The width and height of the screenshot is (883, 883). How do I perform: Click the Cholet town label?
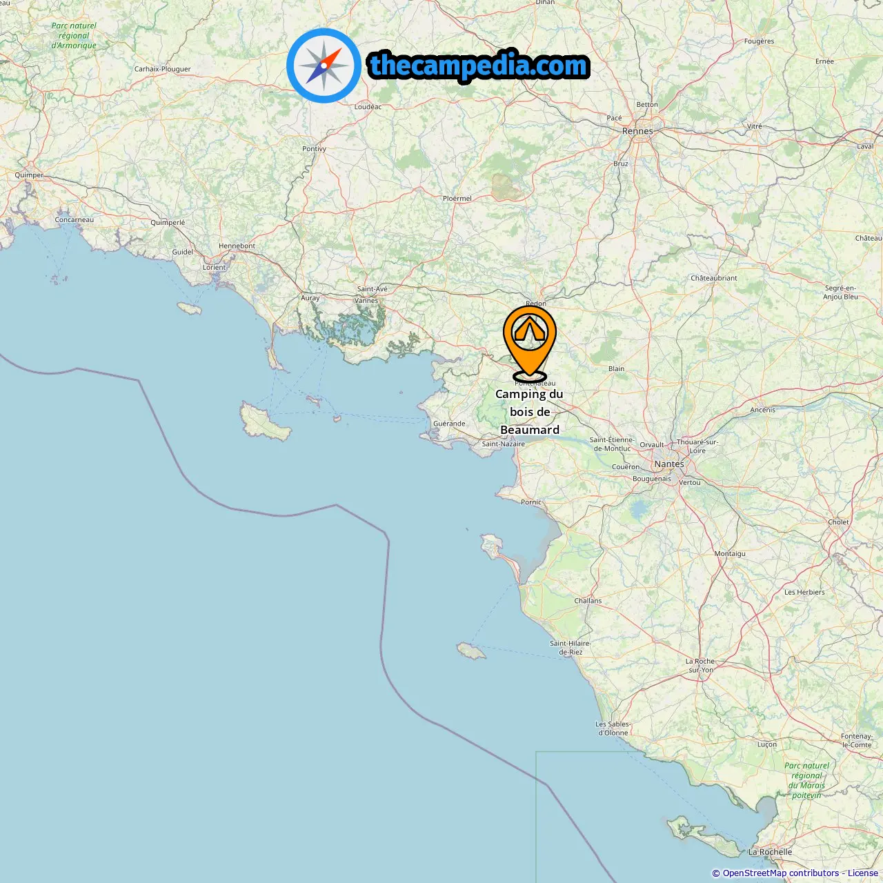click(x=838, y=522)
